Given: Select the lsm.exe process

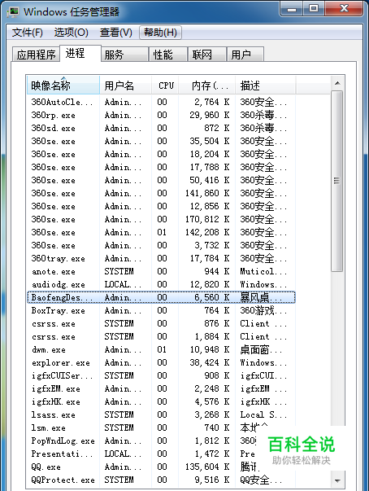Looking at the screenshot, I should coord(161,428).
